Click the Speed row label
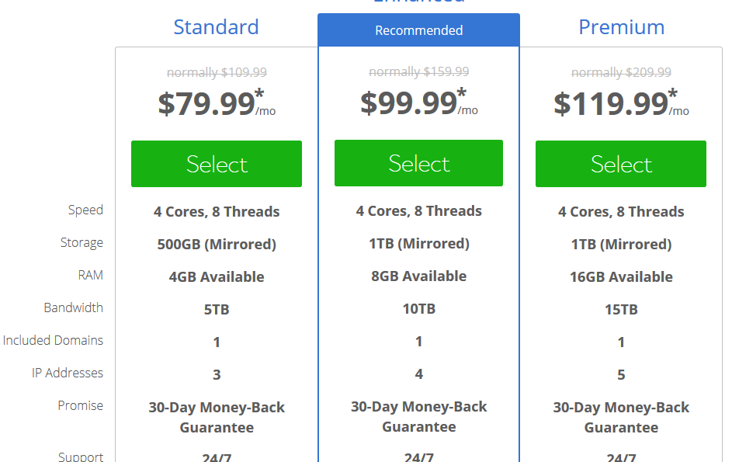This screenshot has width=732, height=462. point(85,210)
